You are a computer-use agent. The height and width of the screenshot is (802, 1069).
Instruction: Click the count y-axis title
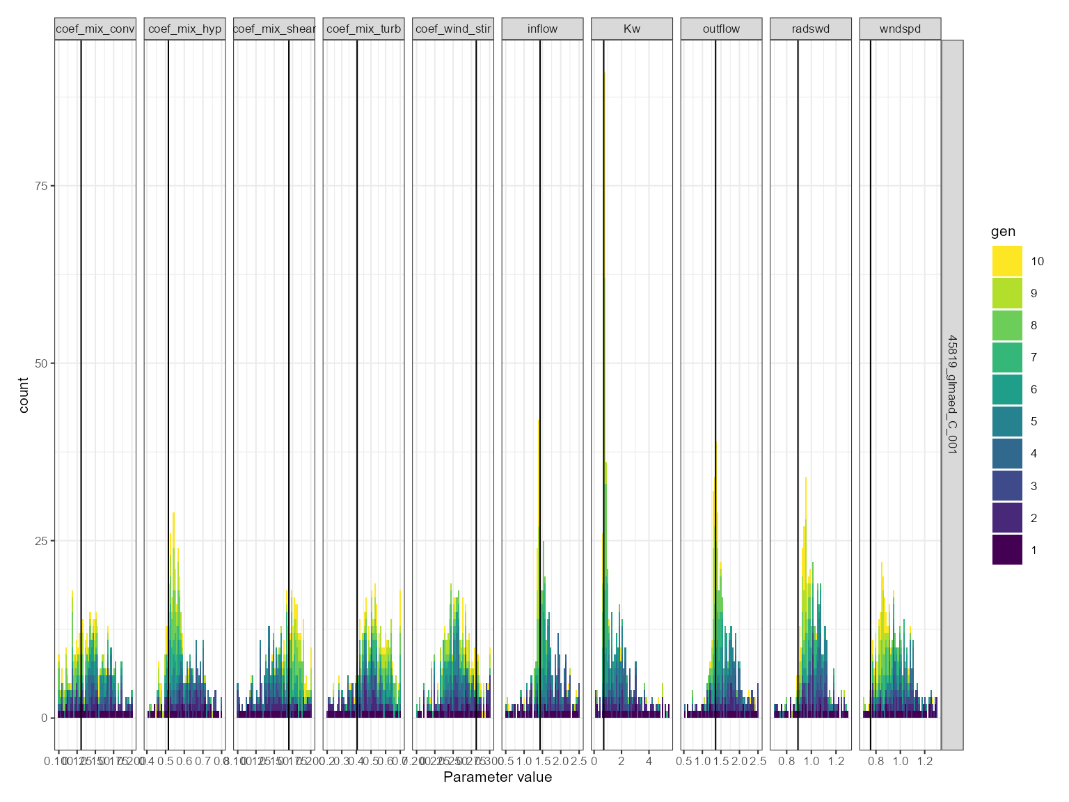(24, 395)
